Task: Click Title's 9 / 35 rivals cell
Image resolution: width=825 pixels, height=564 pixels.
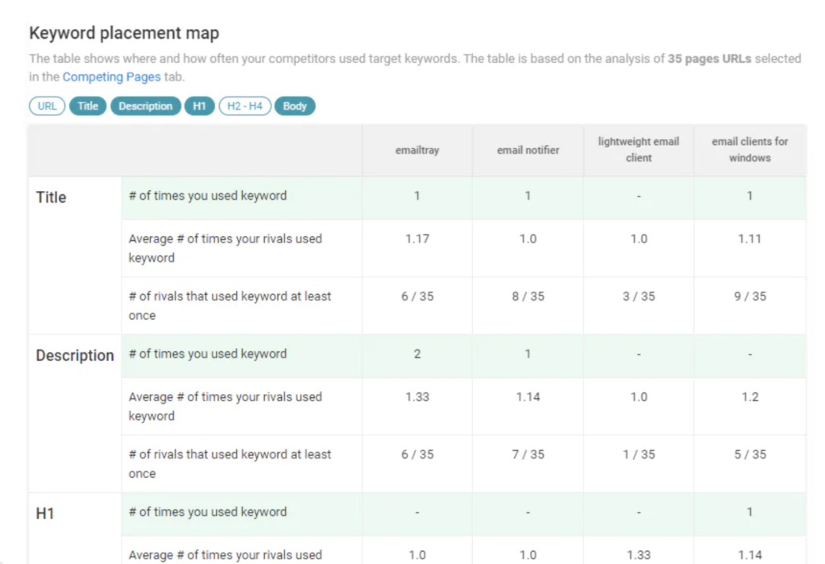Action: click(749, 297)
